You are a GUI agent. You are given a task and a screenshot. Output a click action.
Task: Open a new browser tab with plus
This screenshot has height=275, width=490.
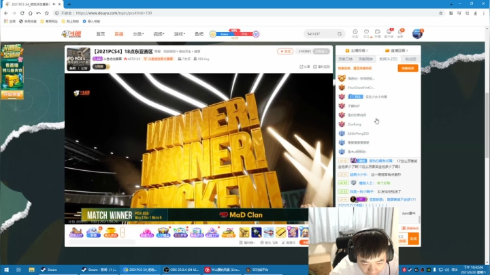(69, 4)
